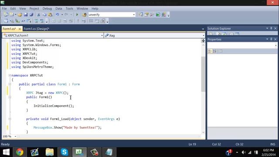Click the Categorized icon in the Properties panel
Viewport: 279px width, 157px height.
[210, 51]
